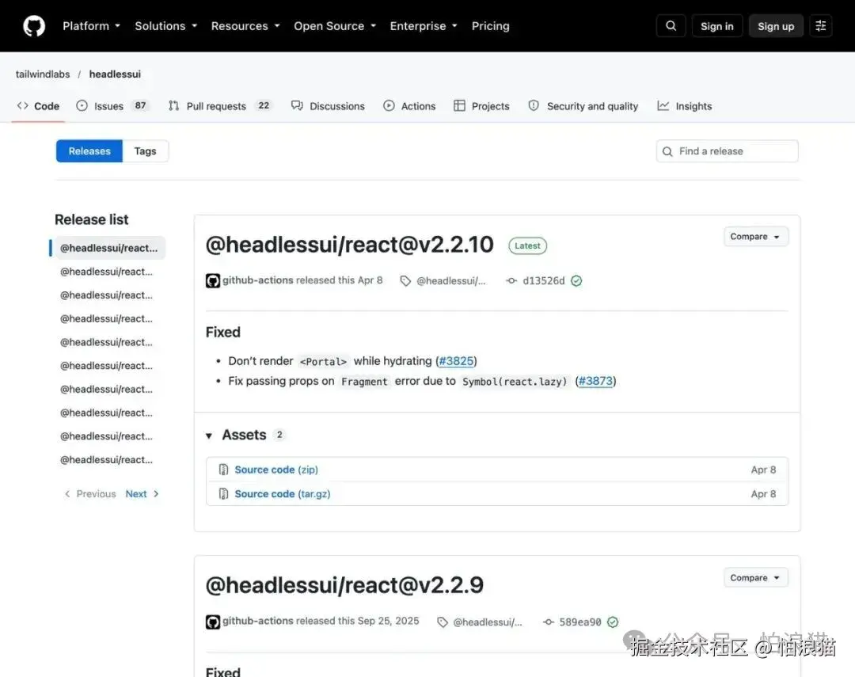Viewport: 855px width, 677px height.
Task: Click the green verified check beside d13526d
Action: pos(576,280)
